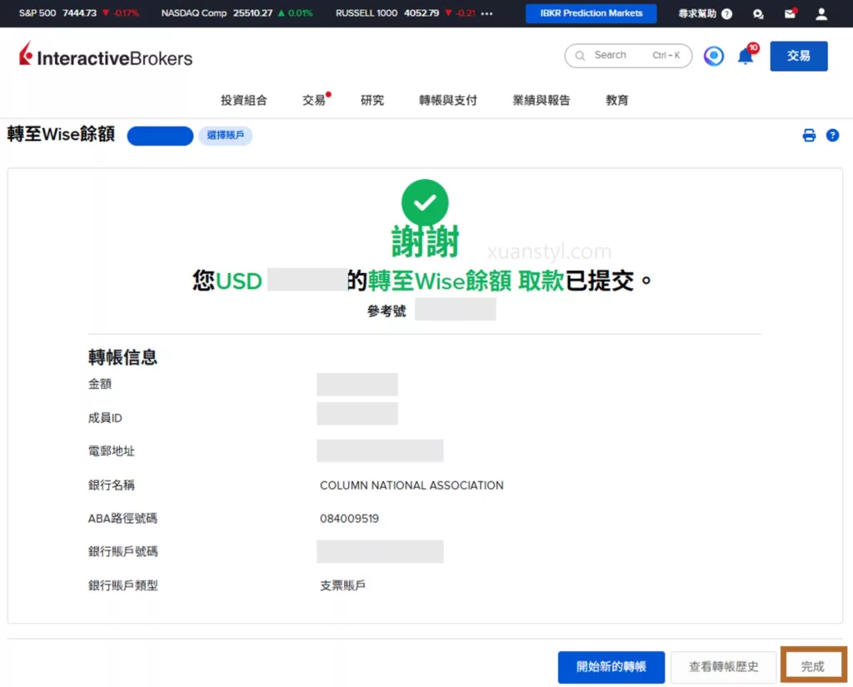This screenshot has width=853, height=687.
Task: Open the notifications bell icon
Action: pos(746,56)
